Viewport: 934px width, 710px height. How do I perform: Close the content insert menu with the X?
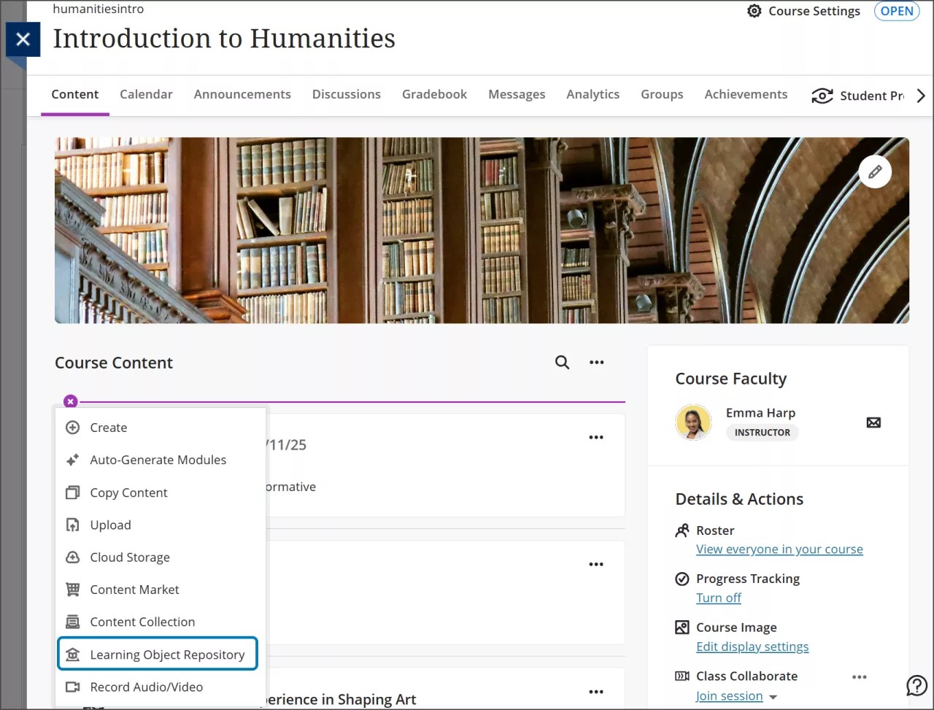(70, 401)
